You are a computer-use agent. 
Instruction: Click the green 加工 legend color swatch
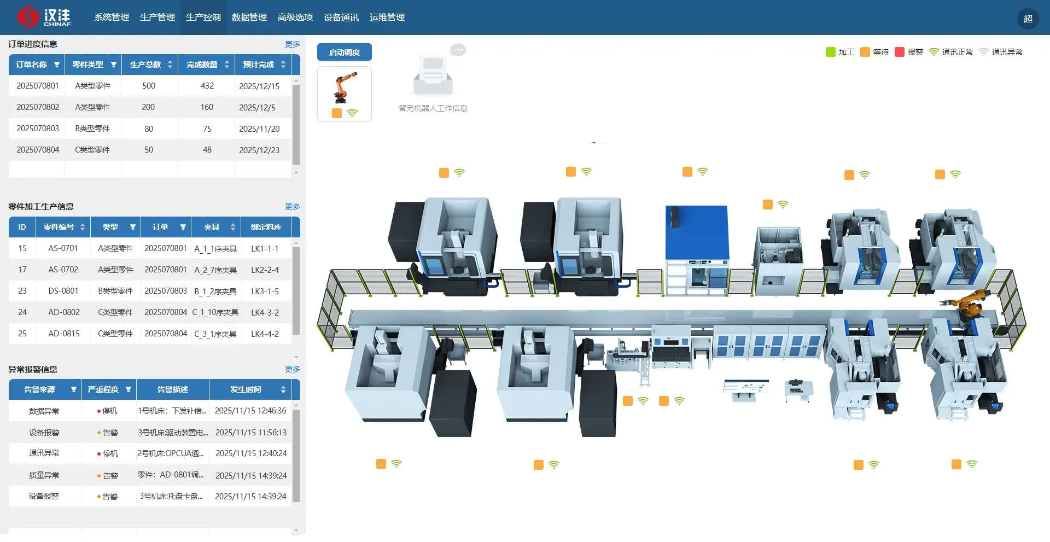(830, 52)
